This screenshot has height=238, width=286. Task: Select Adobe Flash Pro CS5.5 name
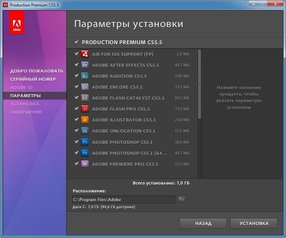121,109
